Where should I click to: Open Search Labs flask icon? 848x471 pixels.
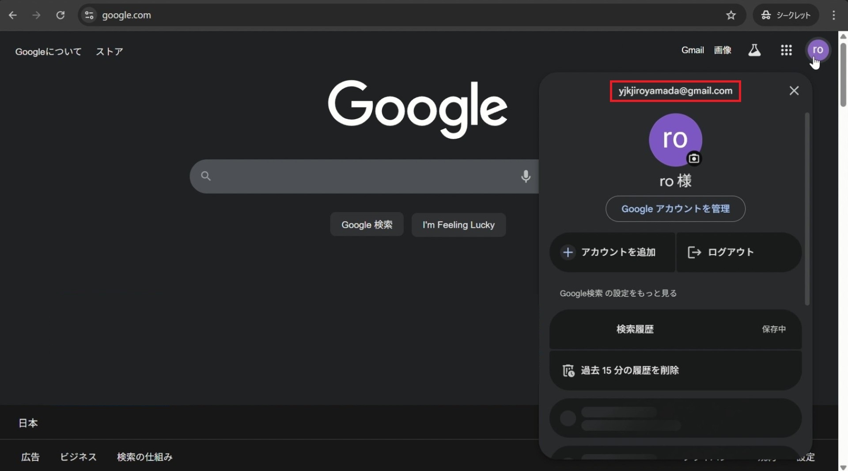pos(754,50)
